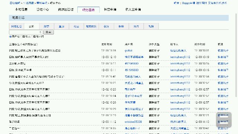The height and width of the screenshot is (134, 238).
Task: Click the 恢复 column header
Action: tap(221, 44)
